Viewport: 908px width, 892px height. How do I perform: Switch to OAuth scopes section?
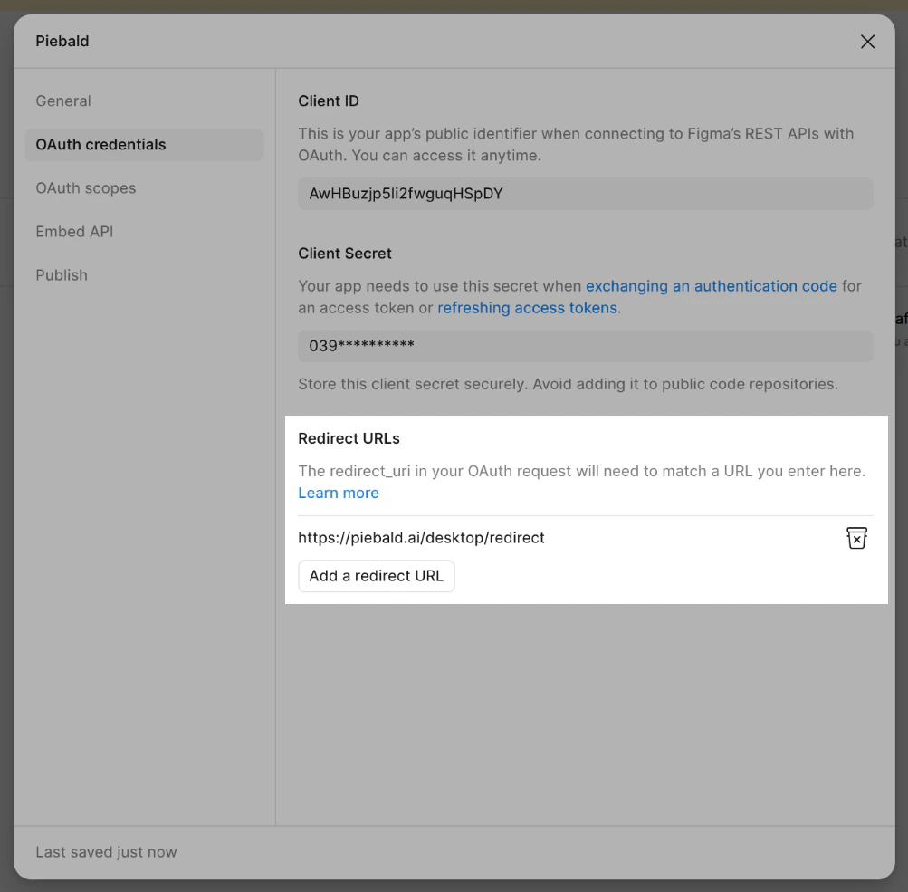(86, 188)
